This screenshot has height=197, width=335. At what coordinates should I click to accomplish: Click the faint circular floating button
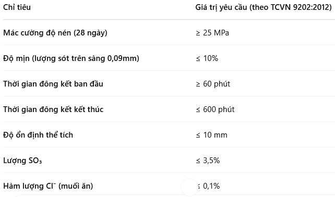189,187
